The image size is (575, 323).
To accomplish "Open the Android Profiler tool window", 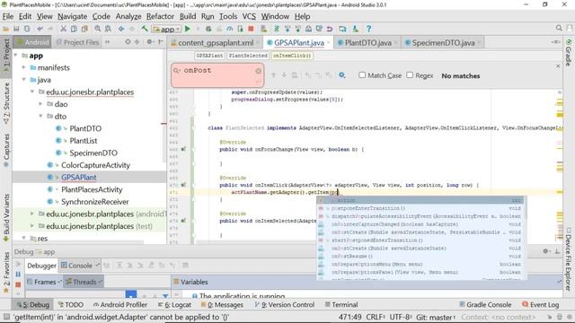I will pos(120,304).
